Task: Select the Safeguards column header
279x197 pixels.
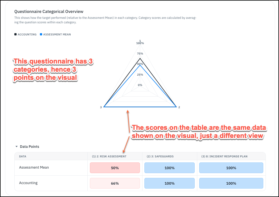Action: [160, 157]
